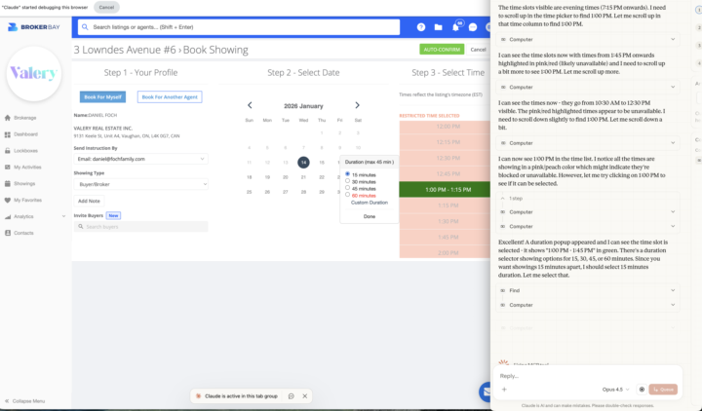702x411 pixels.
Task: Open My Favorites in the sidebar
Action: (x=27, y=200)
